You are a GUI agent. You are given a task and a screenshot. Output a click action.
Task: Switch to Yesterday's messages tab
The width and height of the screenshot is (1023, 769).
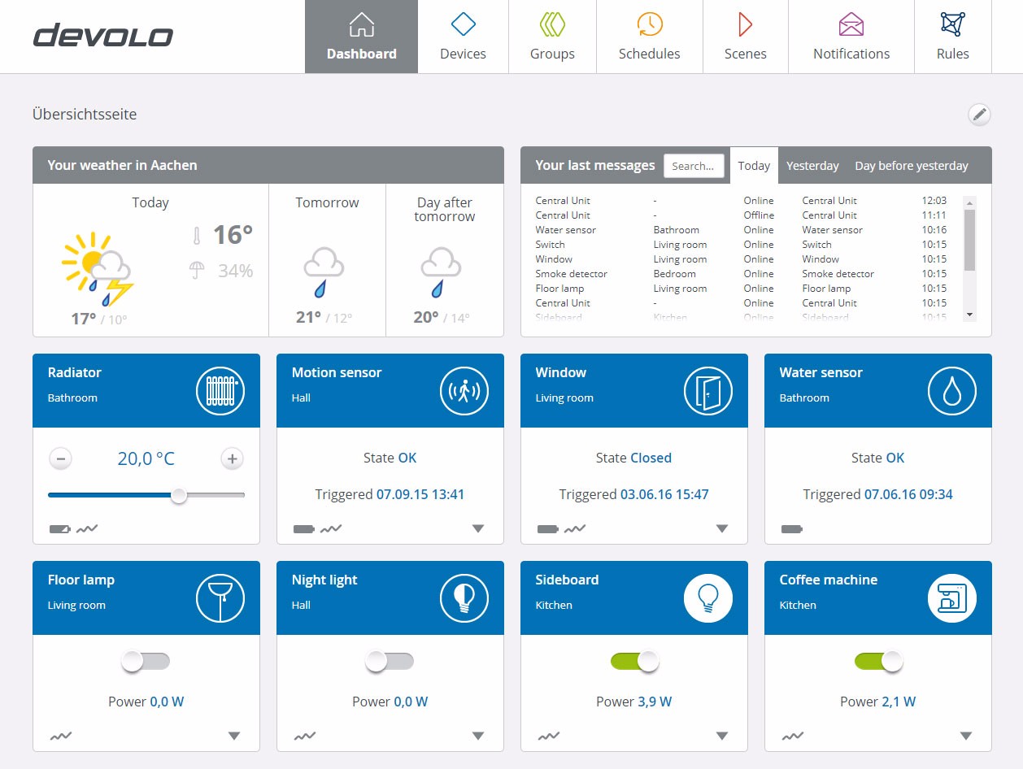point(812,166)
